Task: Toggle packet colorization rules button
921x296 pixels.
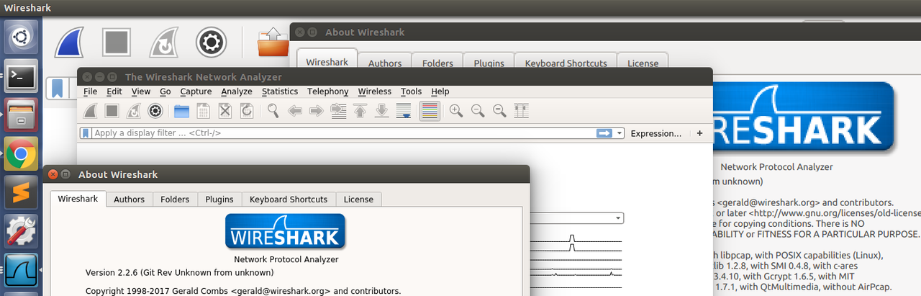Action: click(430, 110)
